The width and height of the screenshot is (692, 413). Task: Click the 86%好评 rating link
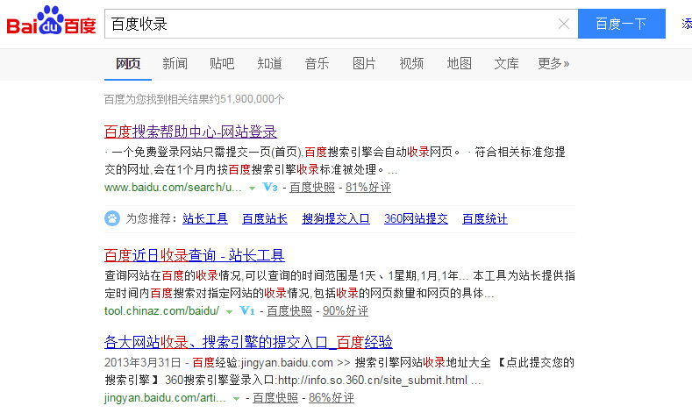331,398
